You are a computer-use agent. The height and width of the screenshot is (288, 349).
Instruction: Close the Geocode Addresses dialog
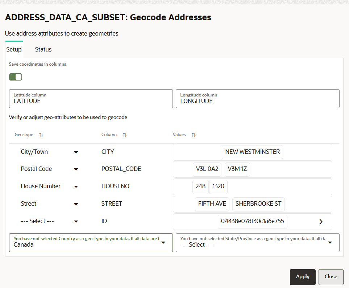[x=331, y=277]
